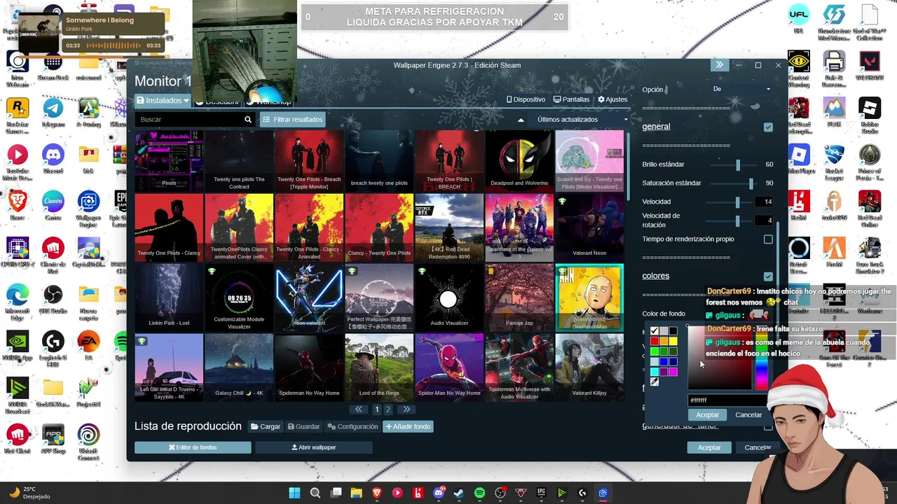
Task: Open Microsoft Edge desktop shortcut
Action: pos(18,299)
